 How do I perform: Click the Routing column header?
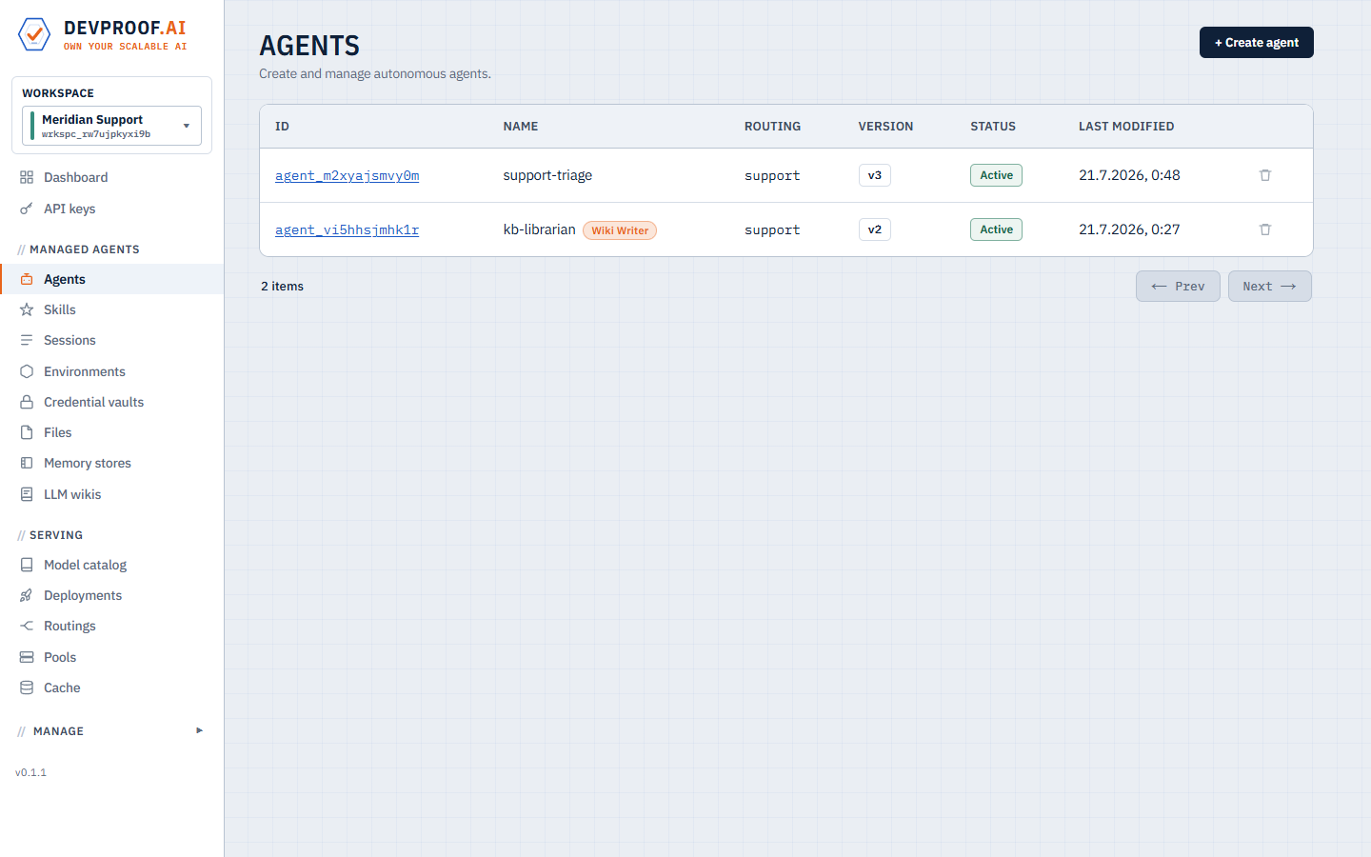click(772, 127)
